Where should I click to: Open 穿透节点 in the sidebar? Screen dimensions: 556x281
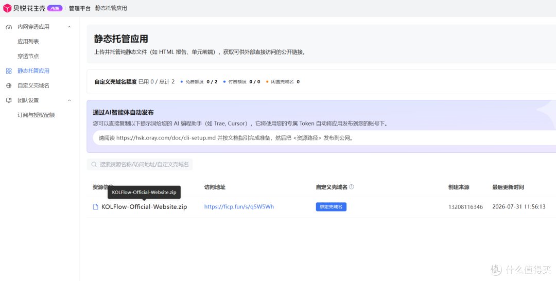coord(28,56)
